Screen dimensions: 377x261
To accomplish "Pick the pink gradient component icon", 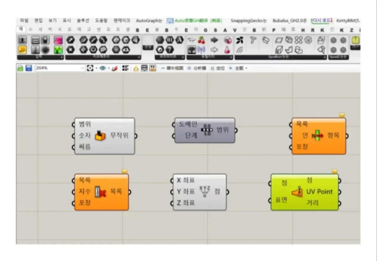I will click(x=58, y=40).
